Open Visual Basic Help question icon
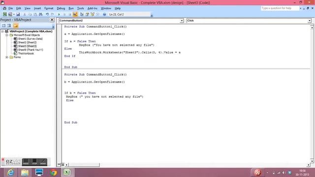 click(x=104, y=14)
